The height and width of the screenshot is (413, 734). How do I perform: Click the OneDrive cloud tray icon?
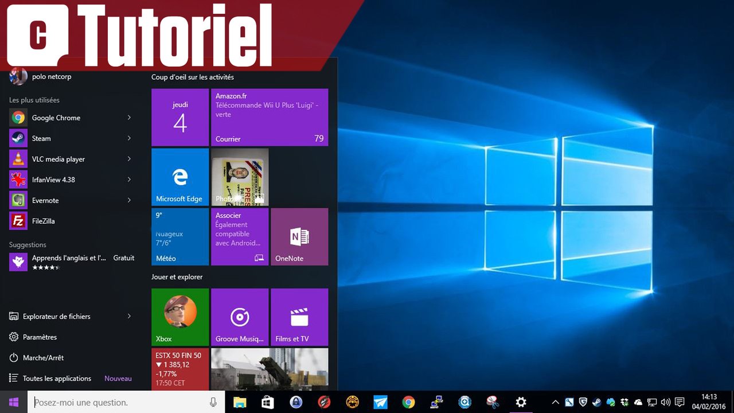point(638,402)
